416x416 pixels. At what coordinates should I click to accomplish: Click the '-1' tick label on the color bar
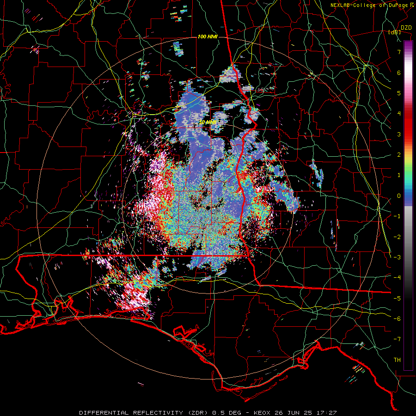[x=397, y=216]
